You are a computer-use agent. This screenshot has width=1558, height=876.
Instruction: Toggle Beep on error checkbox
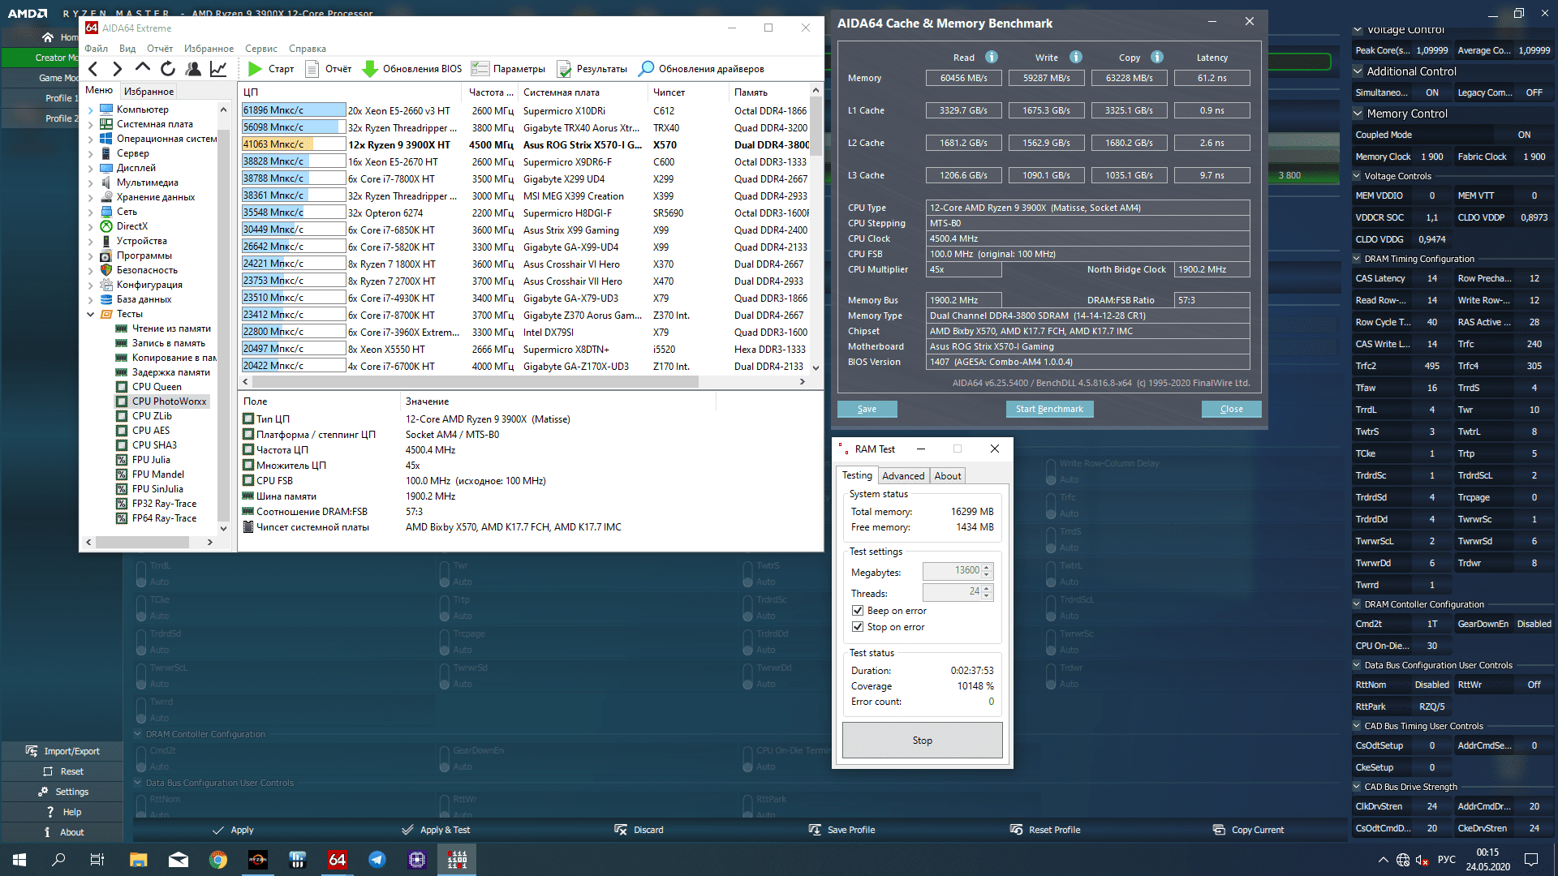[x=858, y=611]
